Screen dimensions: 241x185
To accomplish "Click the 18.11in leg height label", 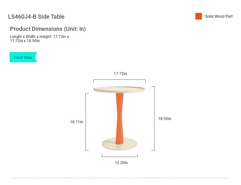I will click(x=76, y=122).
